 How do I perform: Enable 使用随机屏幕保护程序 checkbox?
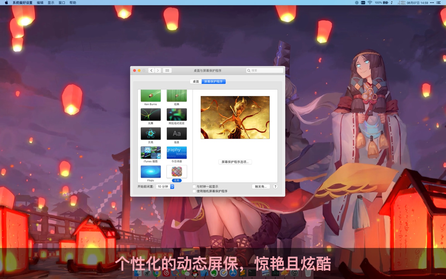[194, 191]
